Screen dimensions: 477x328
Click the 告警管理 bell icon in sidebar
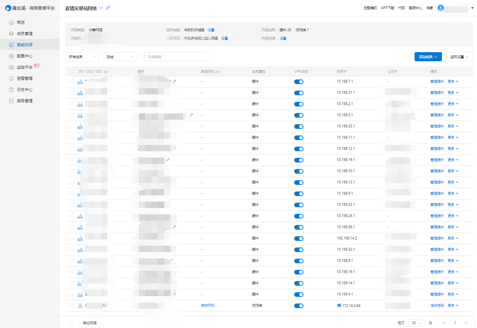click(11, 78)
